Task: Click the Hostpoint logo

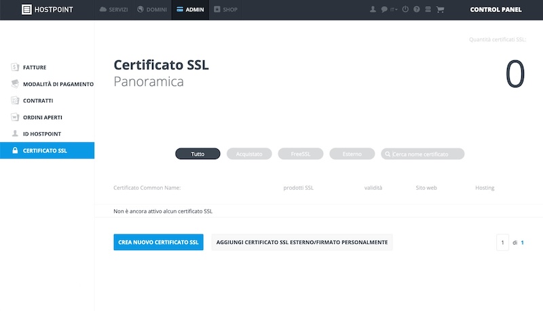Action: 47,9
